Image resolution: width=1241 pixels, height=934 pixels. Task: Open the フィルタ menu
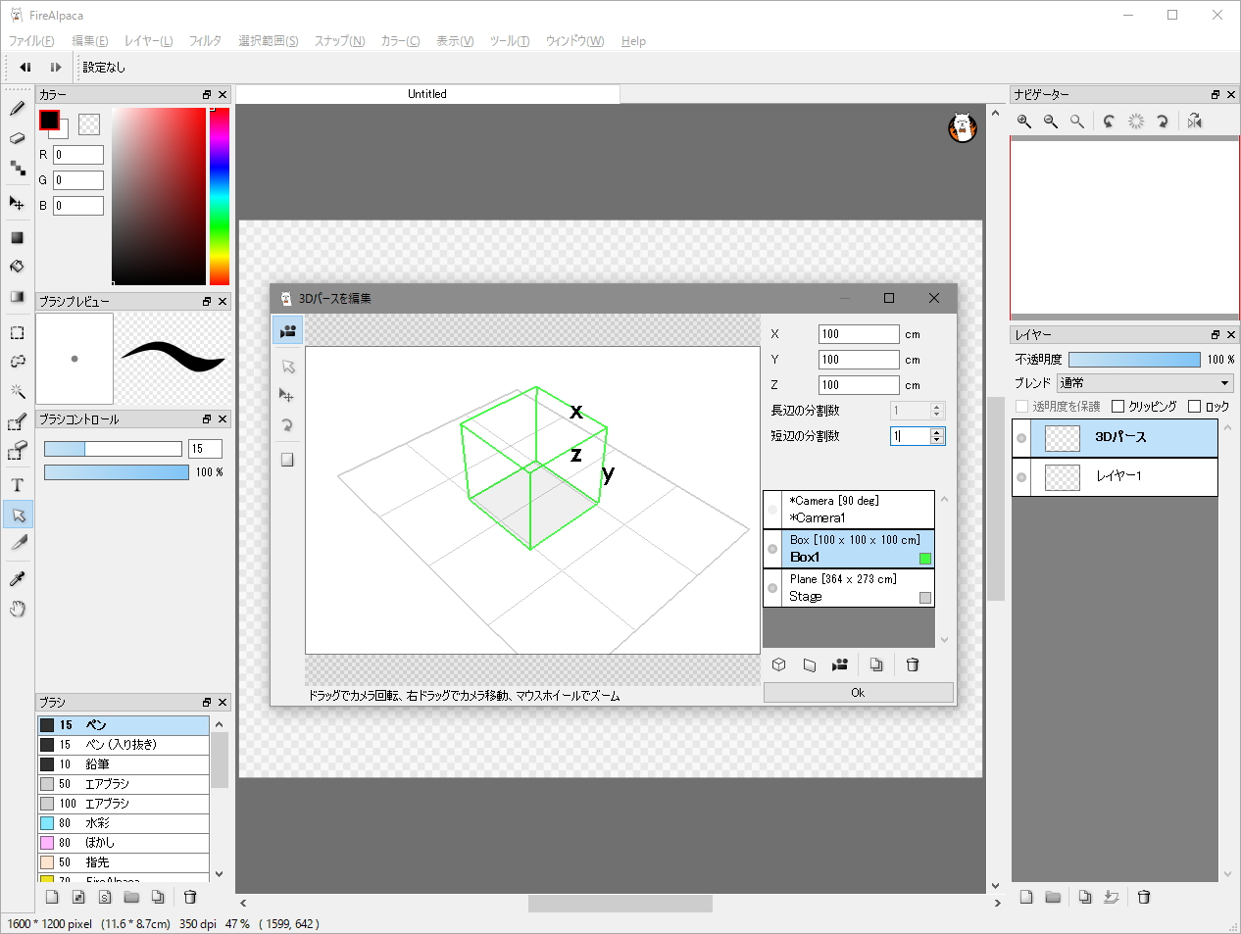click(205, 41)
